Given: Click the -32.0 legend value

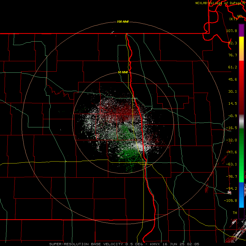Looking at the screenshot, I should (x=232, y=140).
